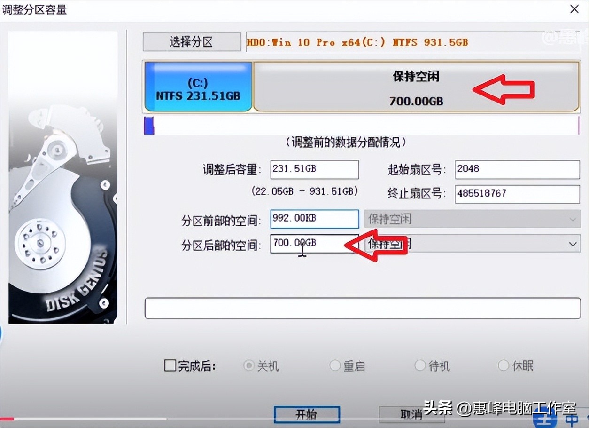Click the 选择分区 button
Image resolution: width=589 pixels, height=428 pixels.
point(192,42)
